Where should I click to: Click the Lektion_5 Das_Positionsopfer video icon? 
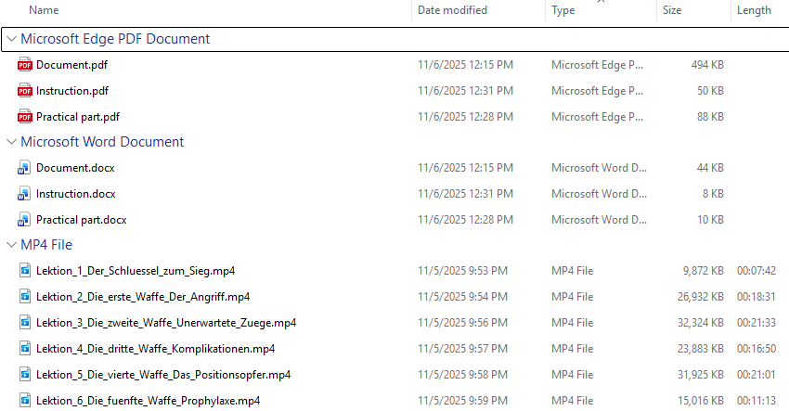point(24,375)
